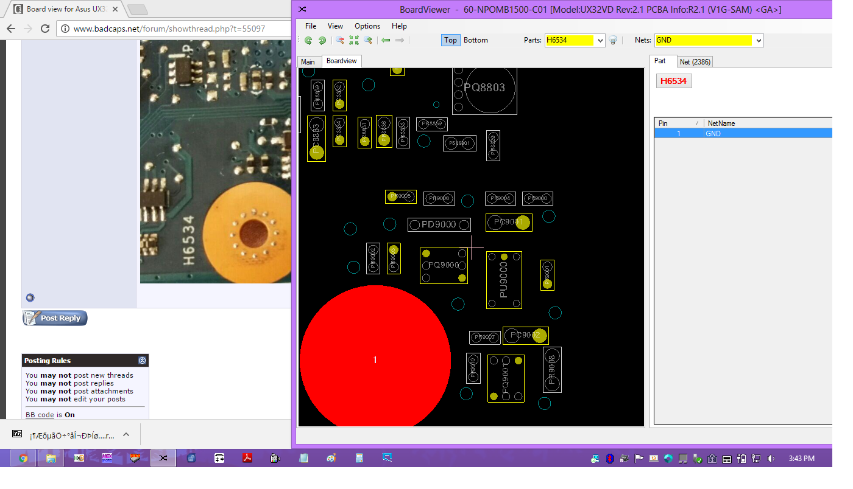Go back with the green left arrow
Viewport: 853px width, 489px height.
pos(386,40)
